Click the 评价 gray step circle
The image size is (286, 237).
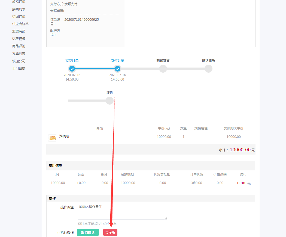[109, 100]
